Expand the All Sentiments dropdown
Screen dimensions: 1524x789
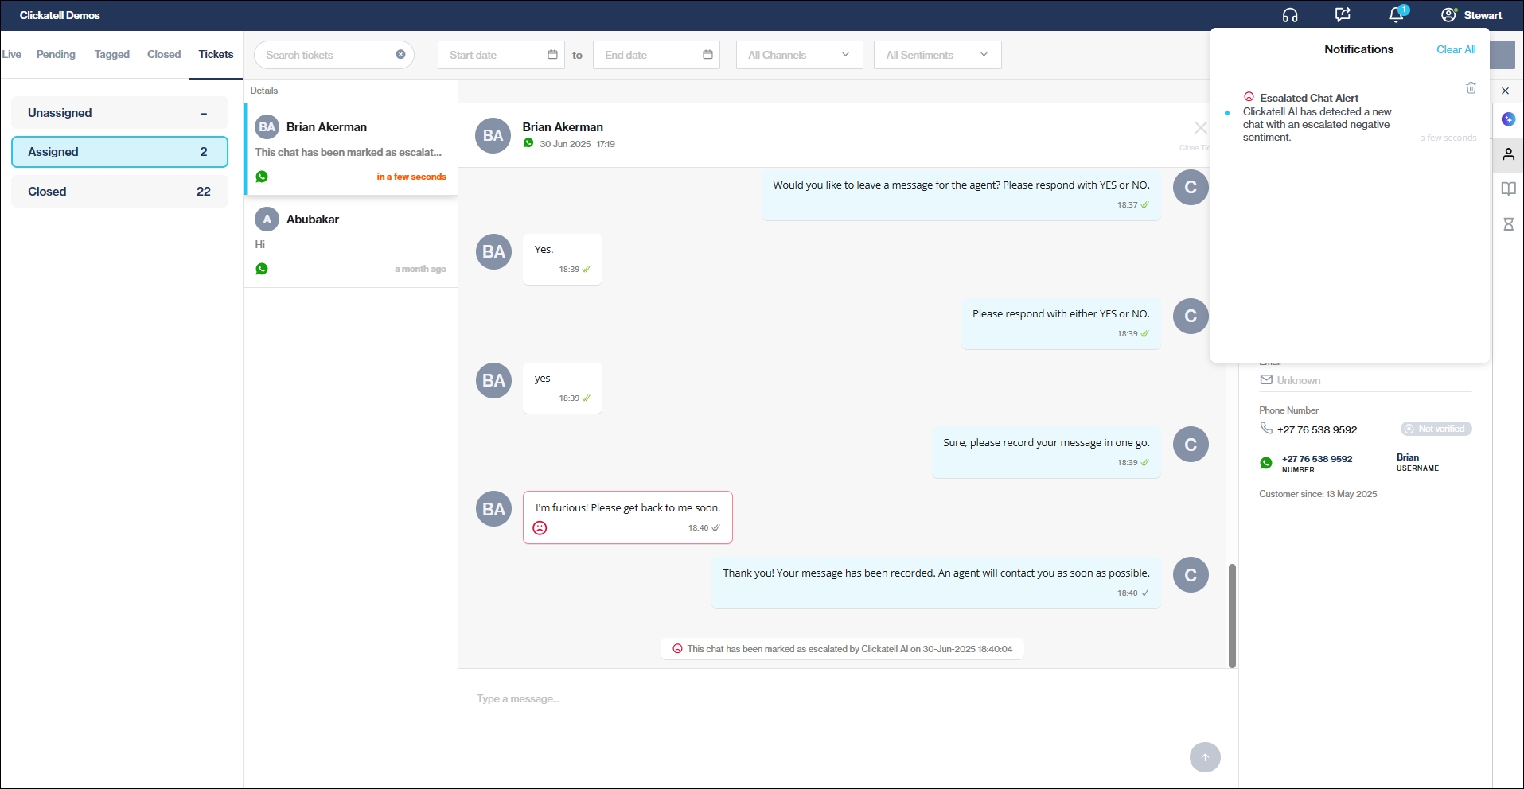[937, 55]
